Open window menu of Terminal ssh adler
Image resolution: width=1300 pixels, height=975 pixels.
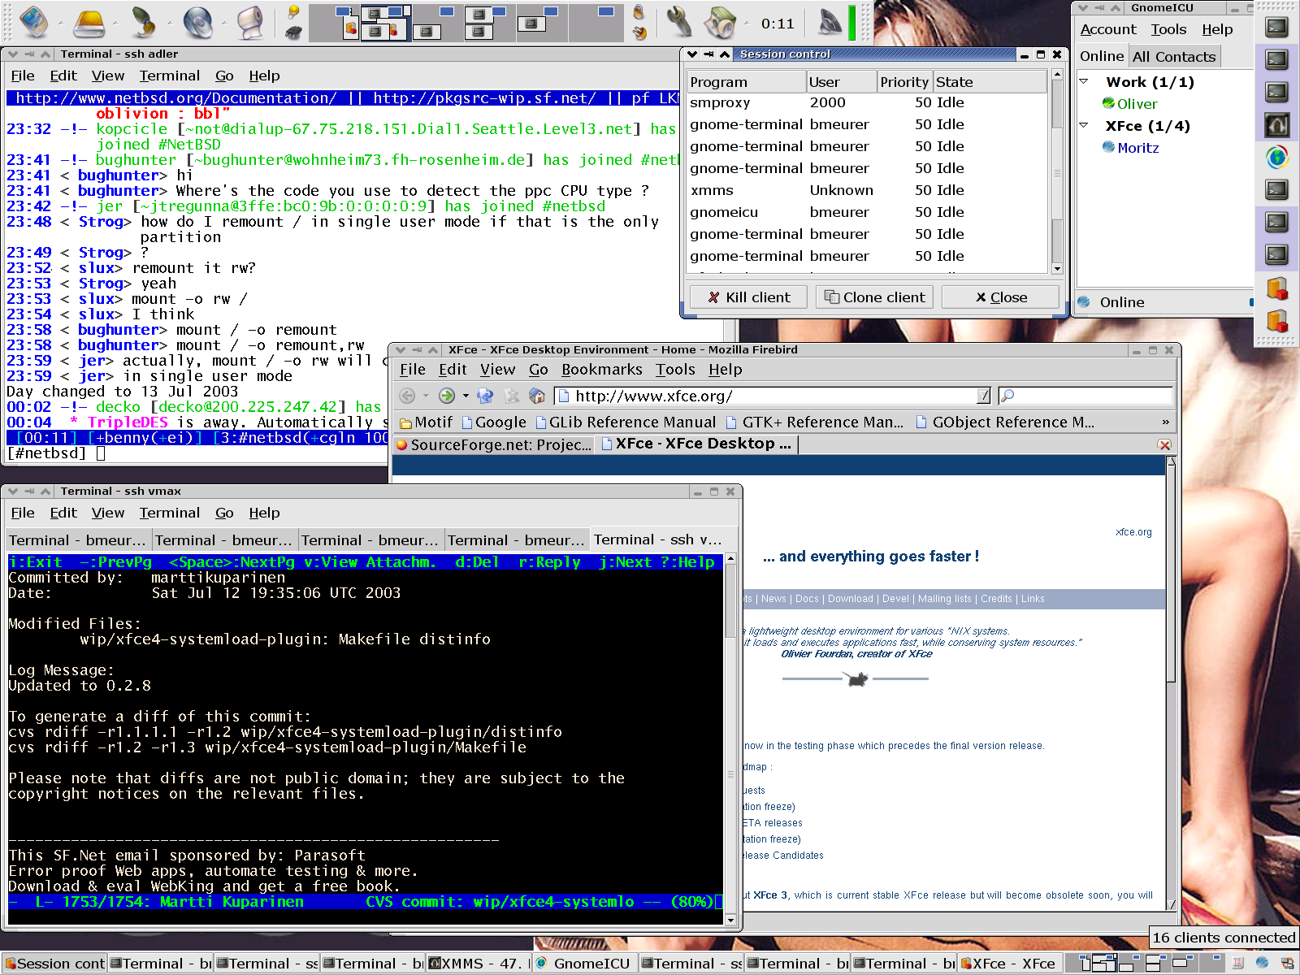(x=13, y=54)
